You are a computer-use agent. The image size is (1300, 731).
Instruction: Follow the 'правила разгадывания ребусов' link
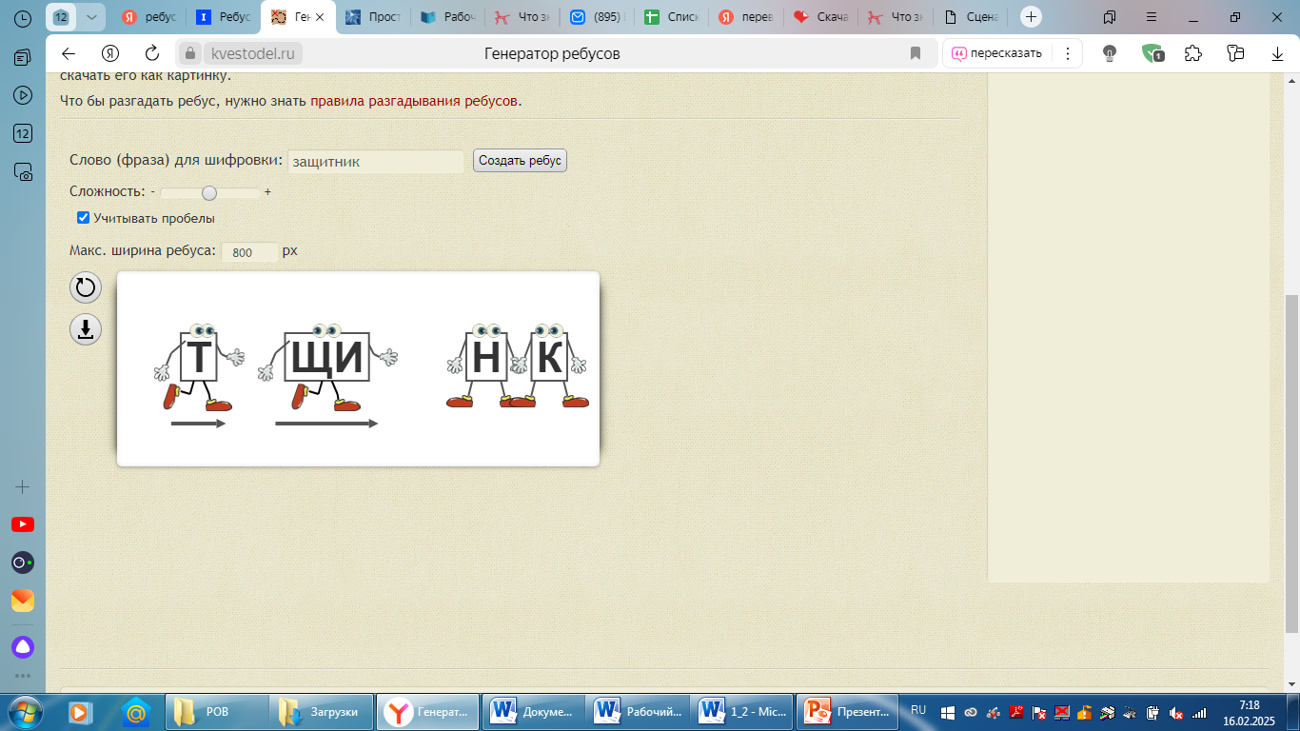(x=414, y=101)
